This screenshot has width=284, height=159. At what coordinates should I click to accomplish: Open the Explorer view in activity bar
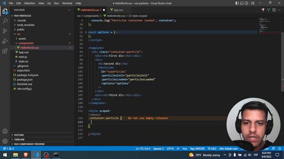click(x=5, y=11)
